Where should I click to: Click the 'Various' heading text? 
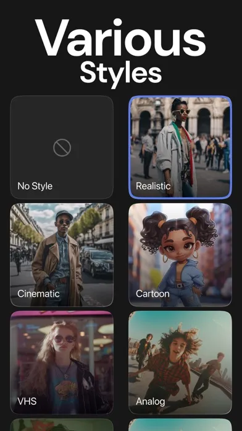click(x=120, y=38)
